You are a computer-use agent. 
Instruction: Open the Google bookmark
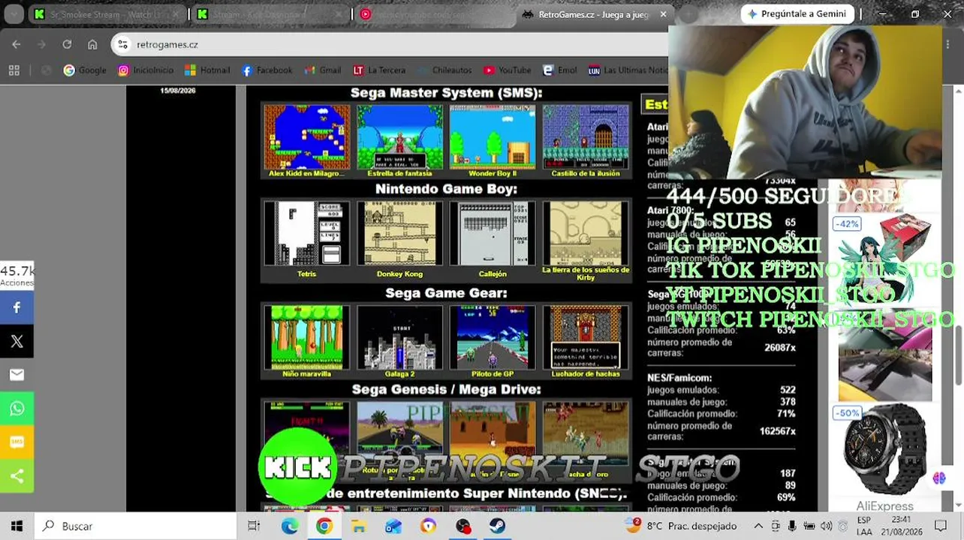pyautogui.click(x=85, y=70)
